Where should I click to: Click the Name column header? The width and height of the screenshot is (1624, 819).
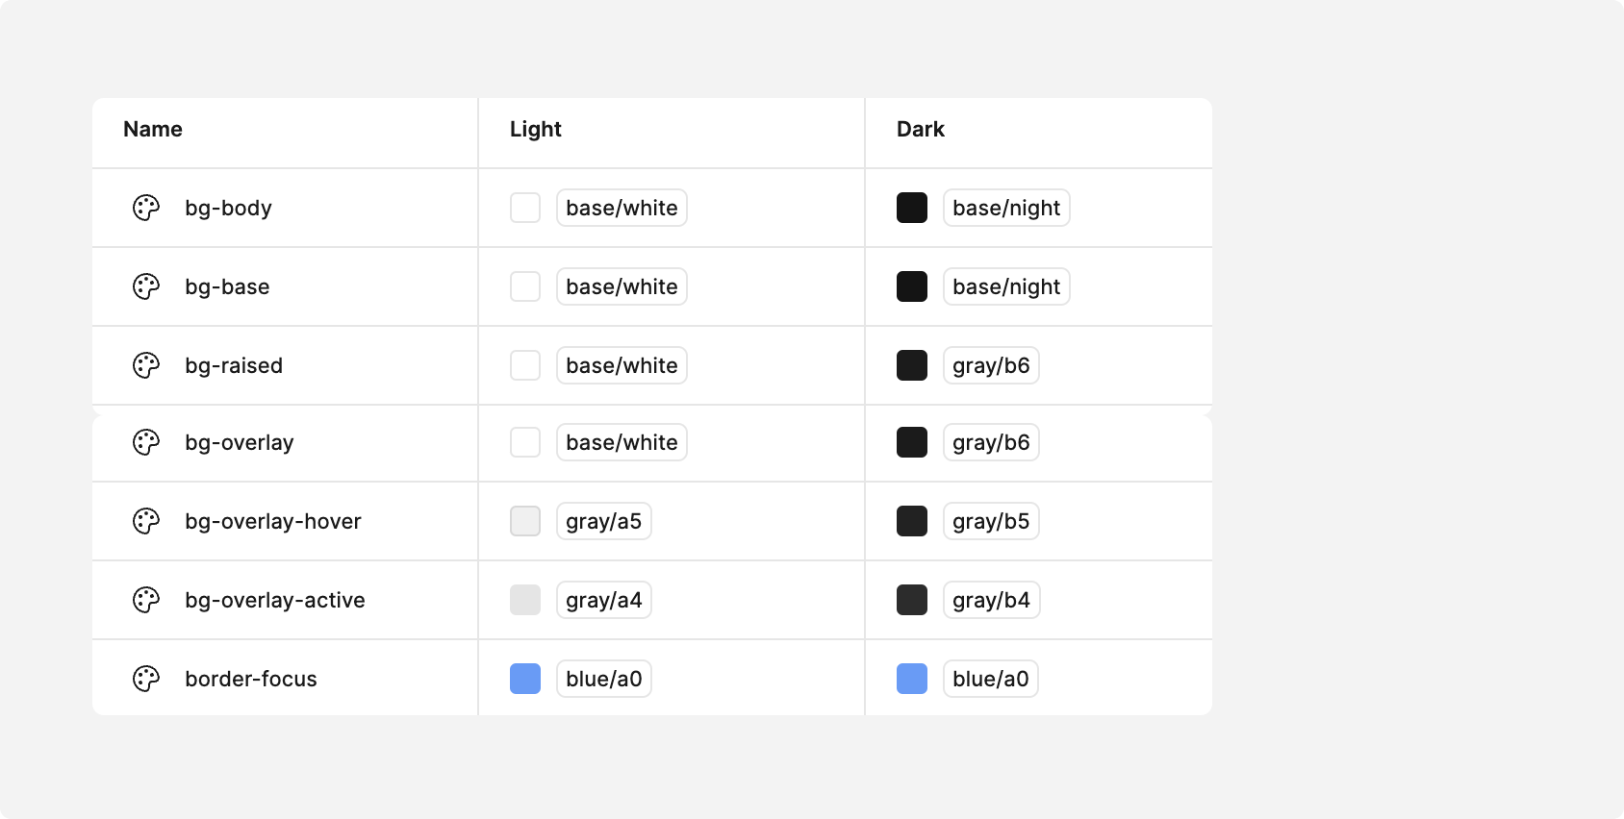point(152,129)
